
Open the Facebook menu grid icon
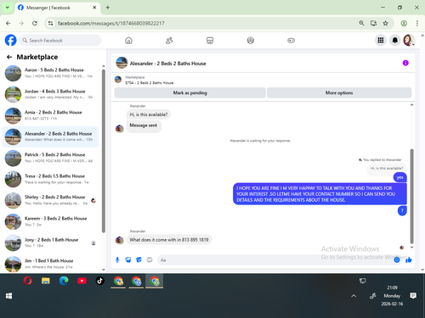(x=381, y=41)
